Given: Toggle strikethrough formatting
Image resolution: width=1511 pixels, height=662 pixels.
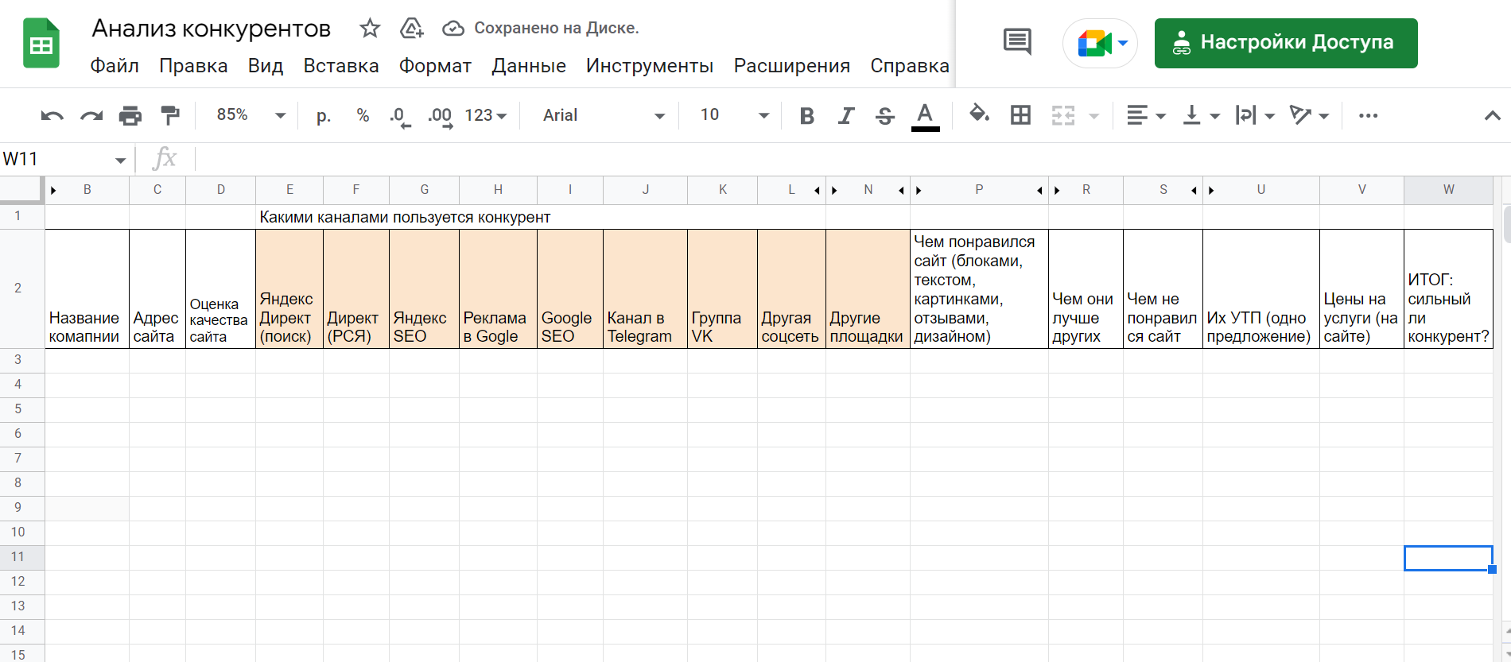Looking at the screenshot, I should click(x=885, y=116).
